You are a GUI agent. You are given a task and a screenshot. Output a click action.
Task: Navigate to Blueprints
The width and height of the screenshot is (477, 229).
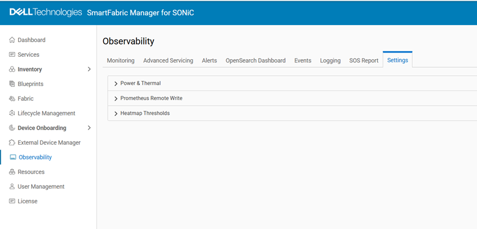tap(31, 84)
